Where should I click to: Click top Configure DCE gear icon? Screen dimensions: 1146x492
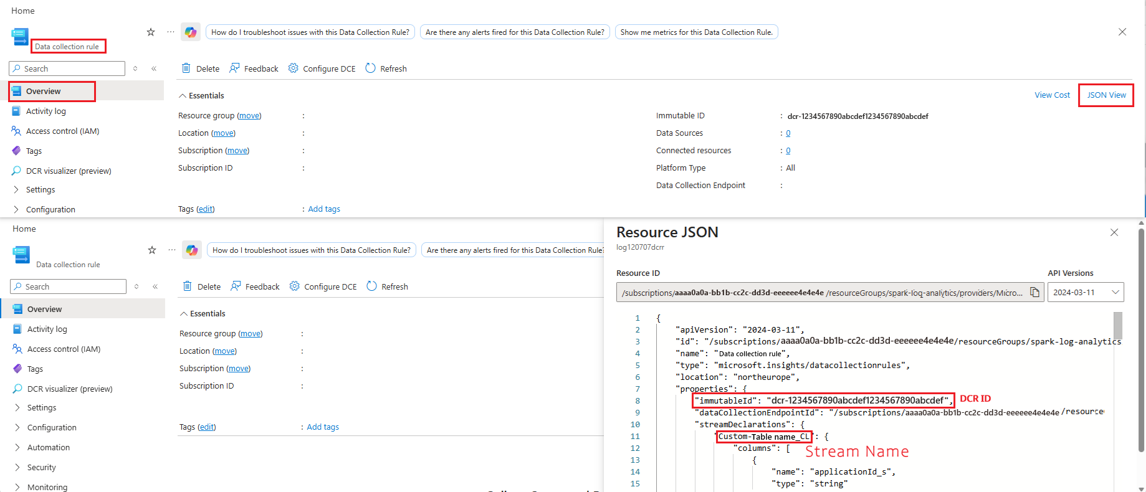(x=293, y=68)
